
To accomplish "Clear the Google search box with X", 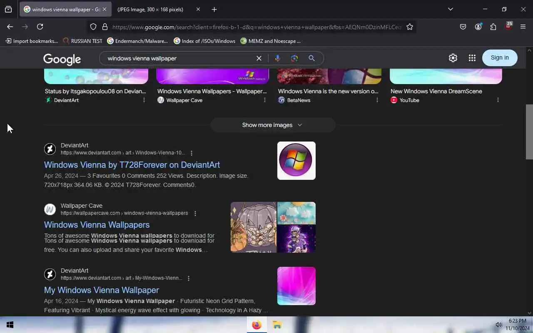I will [259, 58].
